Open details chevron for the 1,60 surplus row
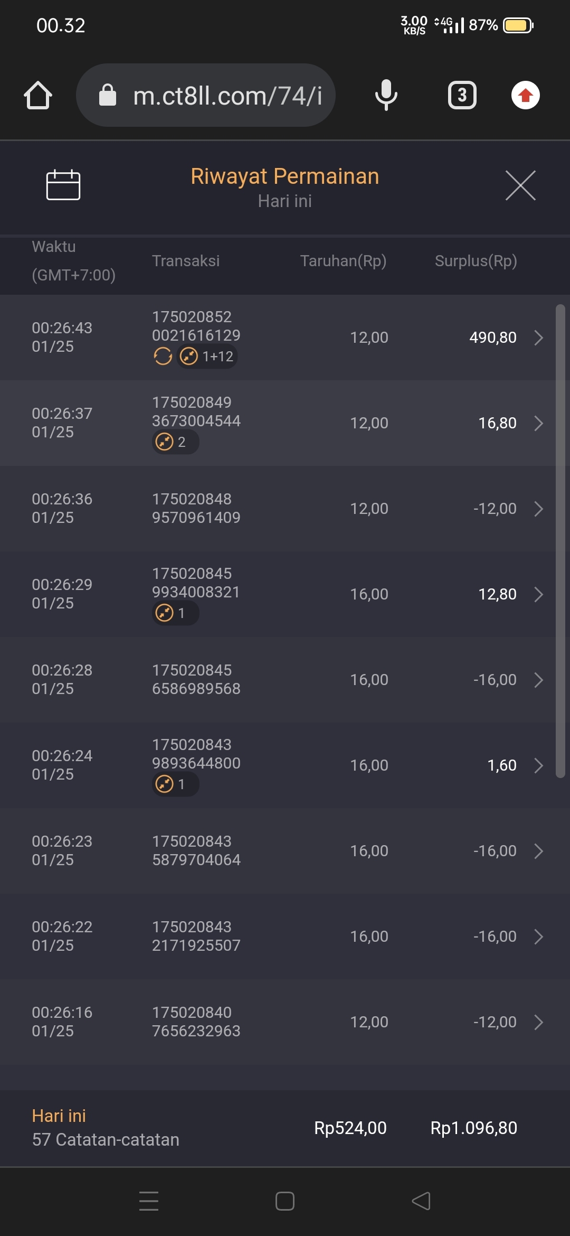 (538, 765)
